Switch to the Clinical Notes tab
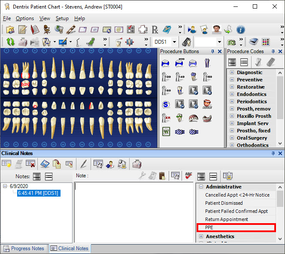Viewport: 285px width, 254px height. (x=70, y=248)
